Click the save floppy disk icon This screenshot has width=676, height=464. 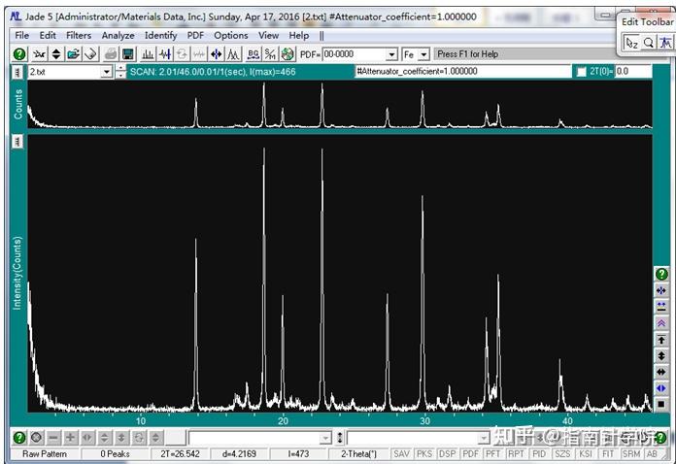(127, 54)
